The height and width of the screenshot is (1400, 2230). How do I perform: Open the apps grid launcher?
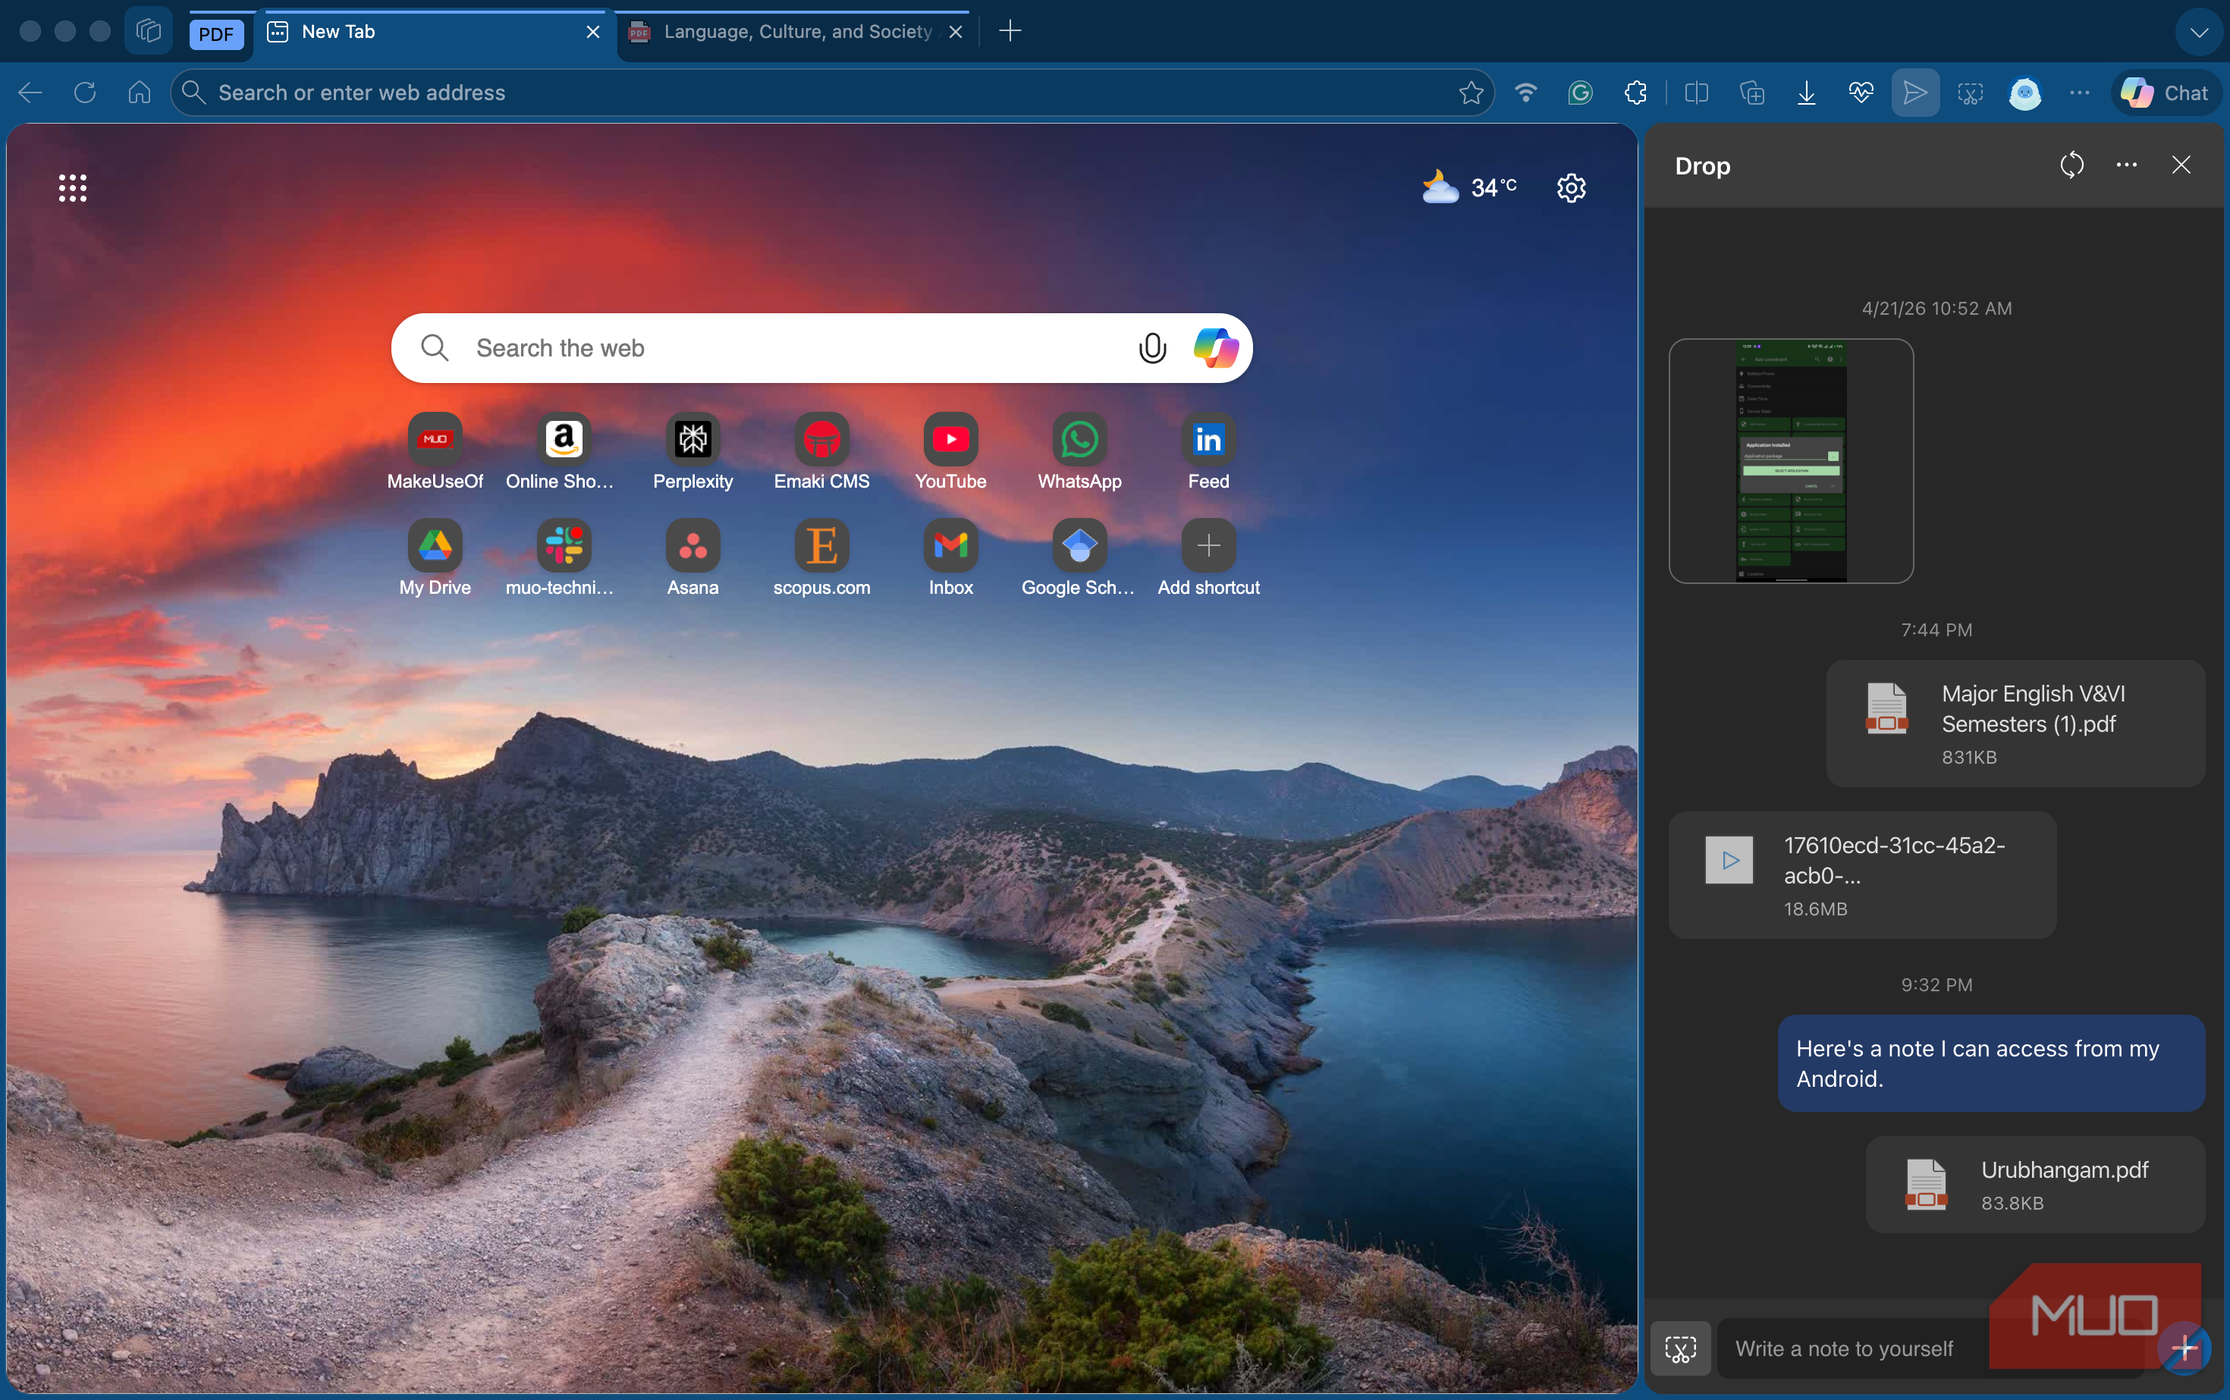(72, 188)
